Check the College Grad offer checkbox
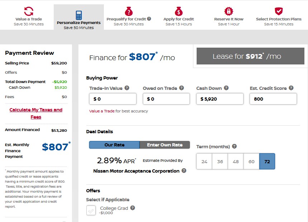The height and width of the screenshot is (222, 308). (x=91, y=211)
